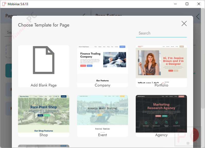Click the 'Event' template label
The image size is (205, 148).
pyautogui.click(x=102, y=135)
